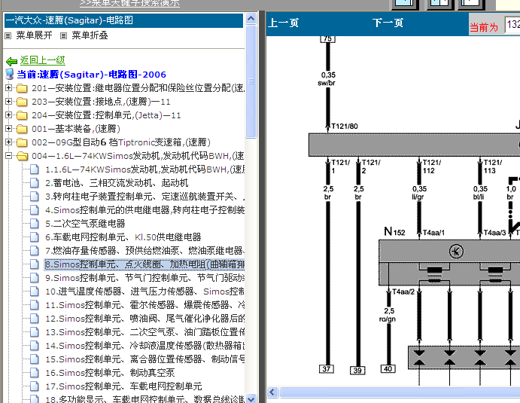This screenshot has height=403, width=520.
Task: Click connector label T121/80
Action: [345, 126]
